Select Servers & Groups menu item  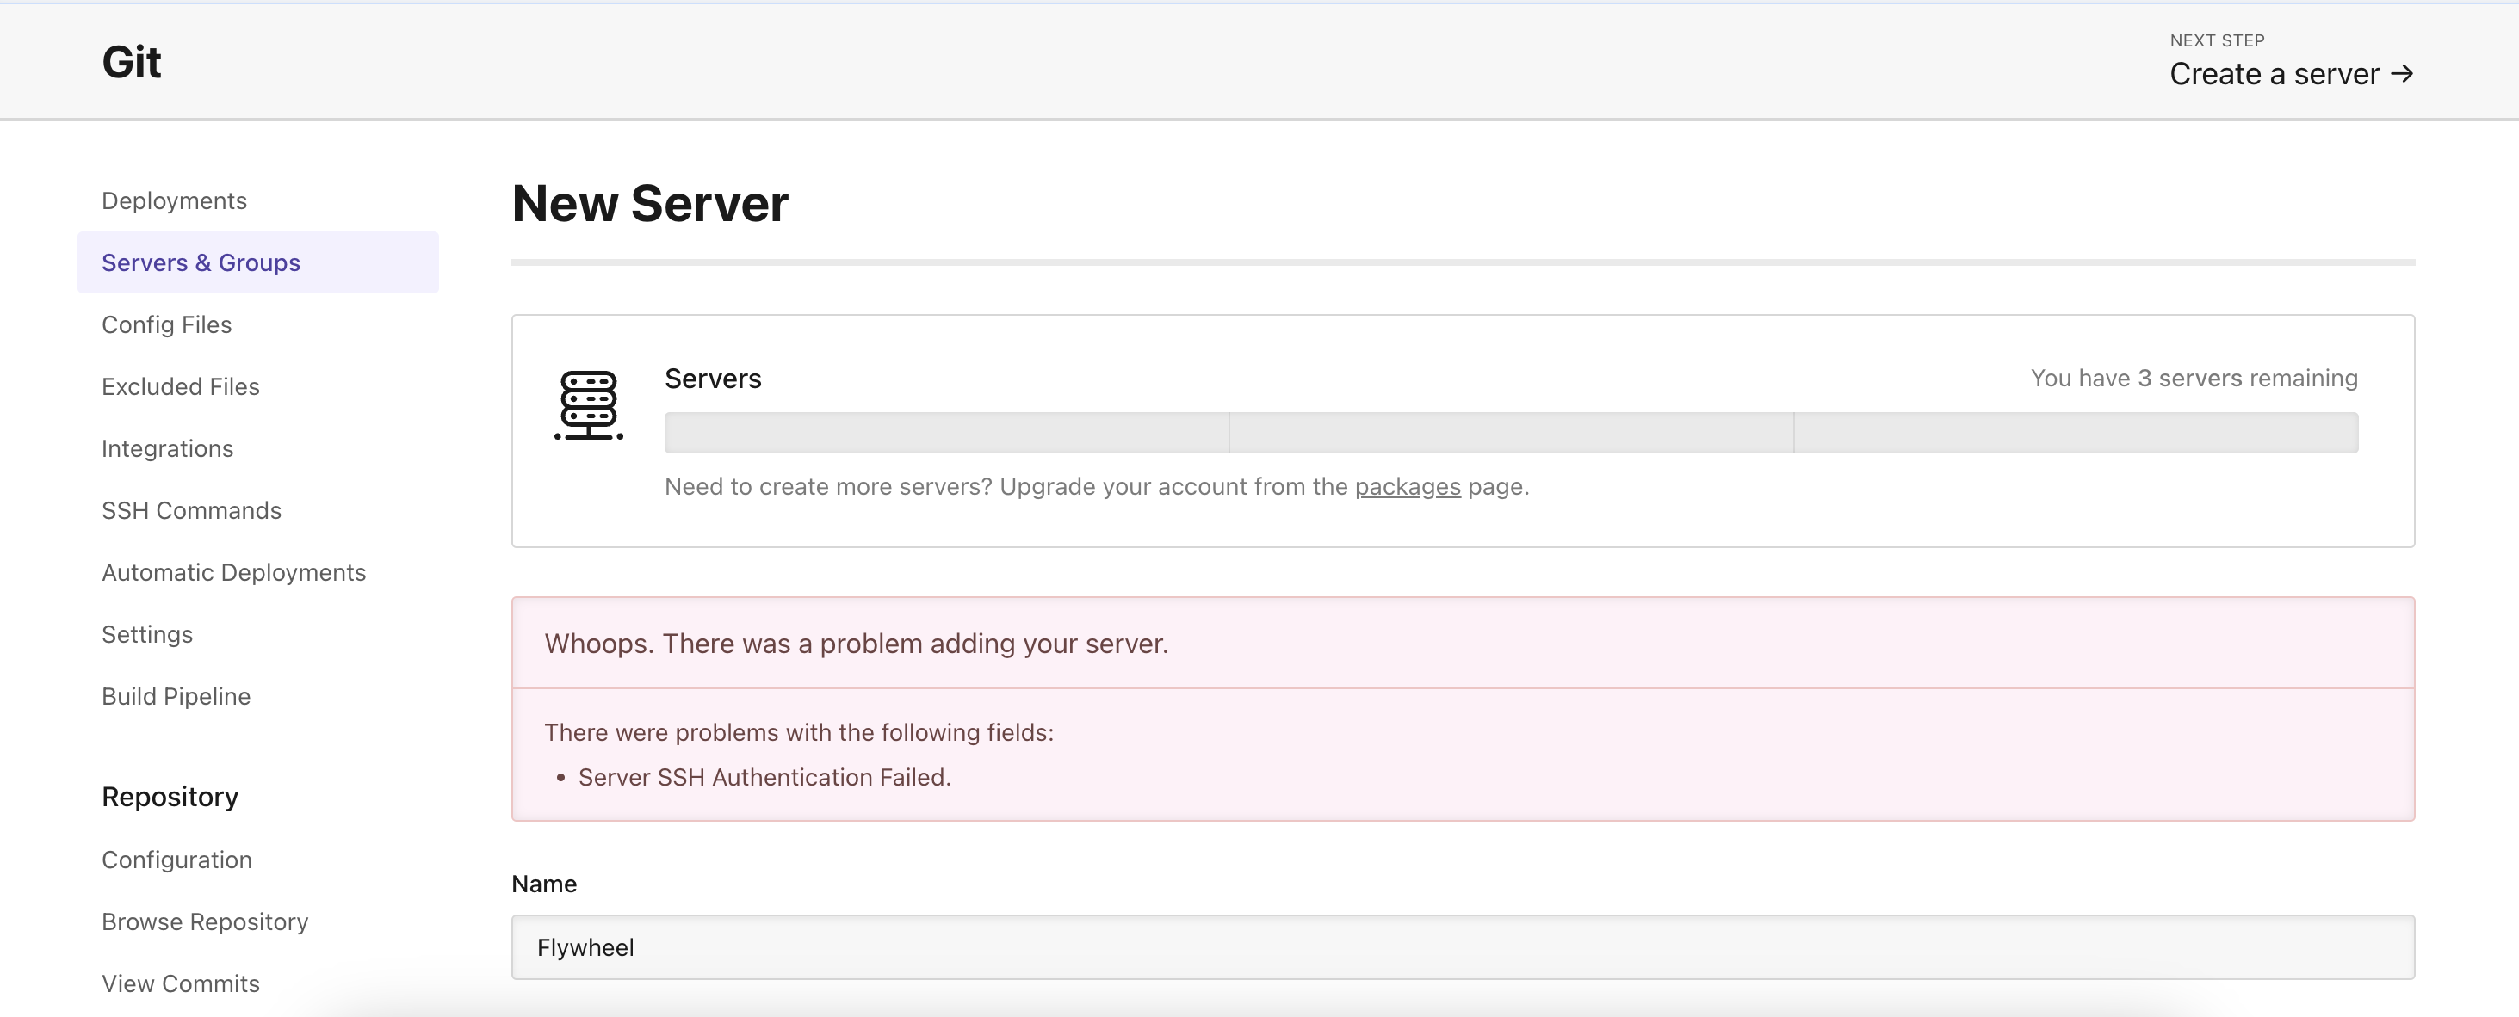(x=201, y=262)
